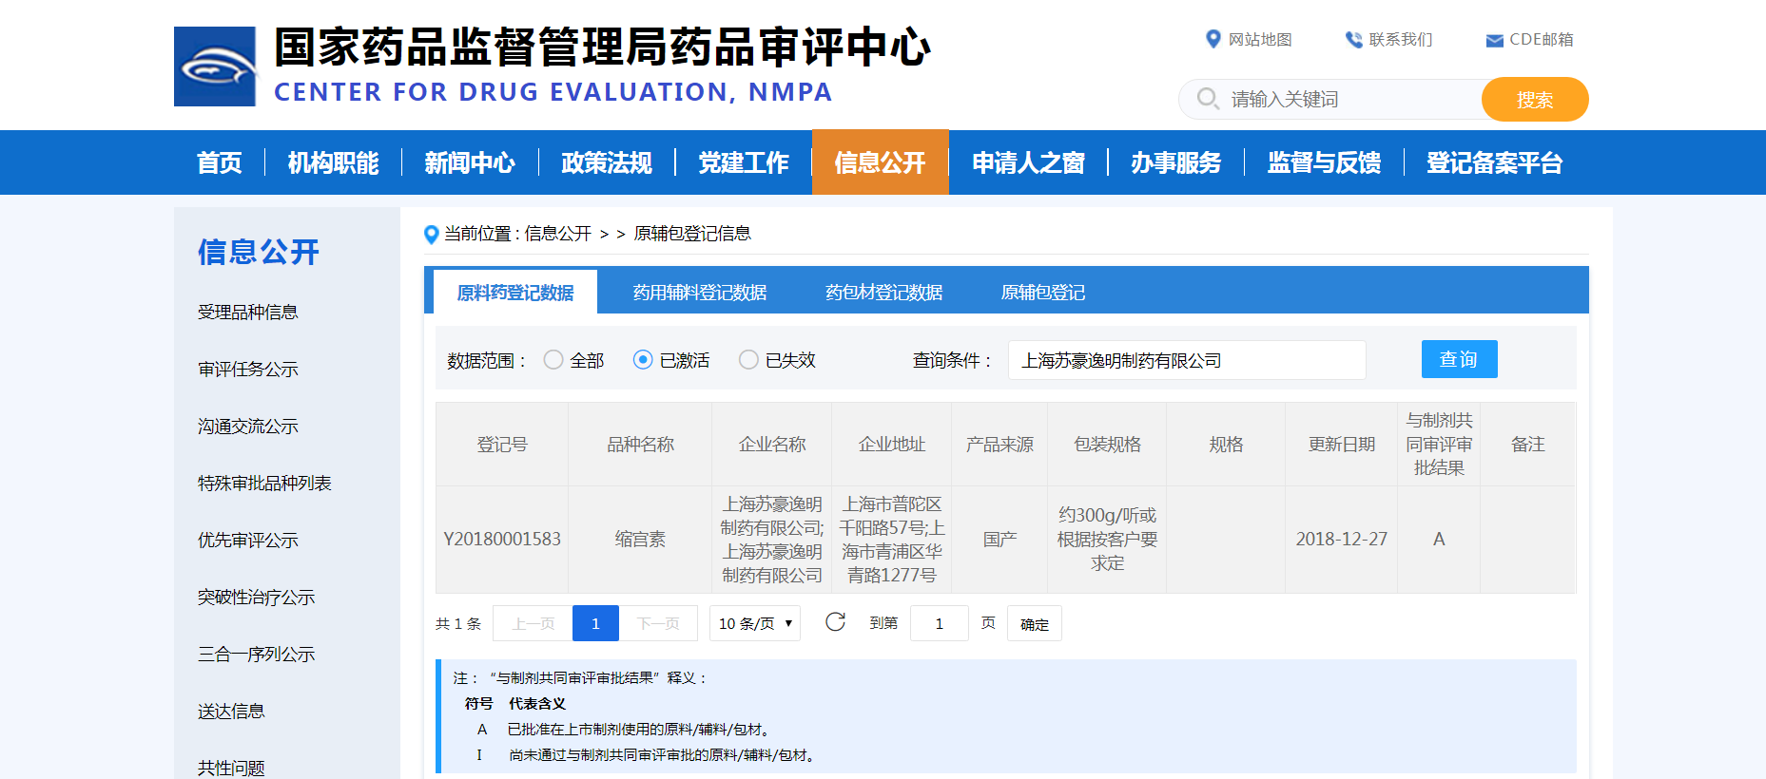Click the magnifier icon in search box

click(x=1207, y=99)
